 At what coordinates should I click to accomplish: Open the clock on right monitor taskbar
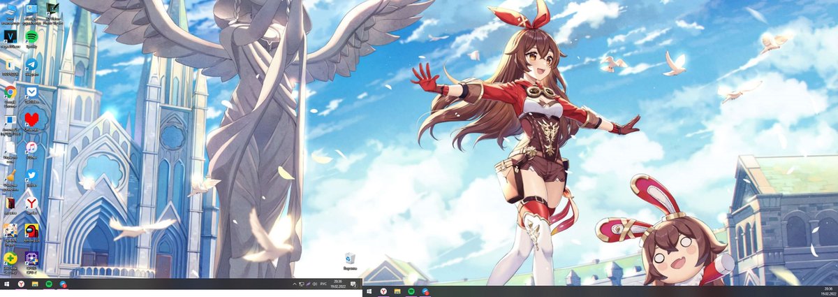pyautogui.click(x=828, y=291)
